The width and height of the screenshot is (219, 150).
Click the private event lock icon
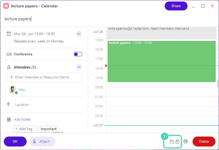(177, 141)
